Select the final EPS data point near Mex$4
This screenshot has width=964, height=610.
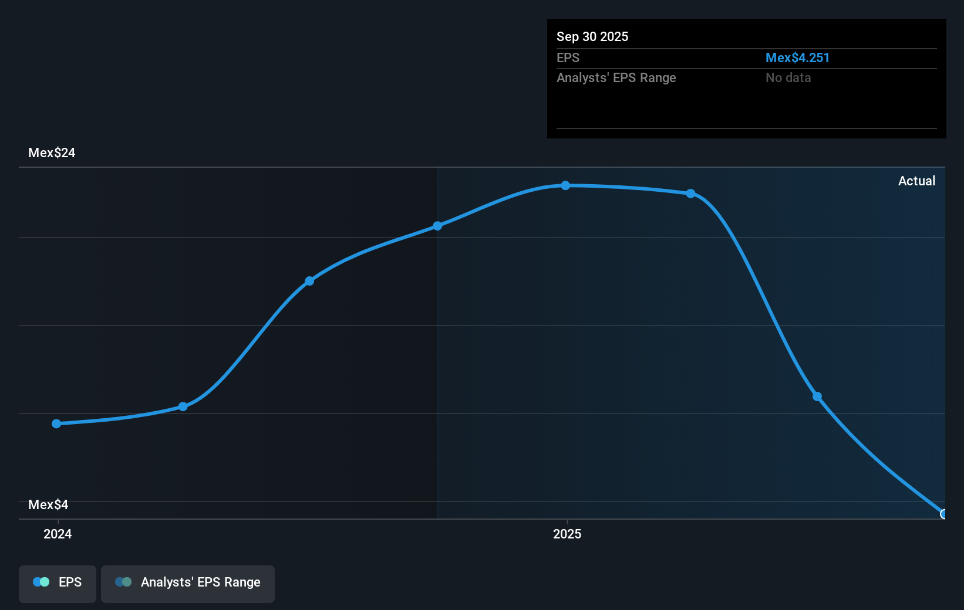pos(943,514)
